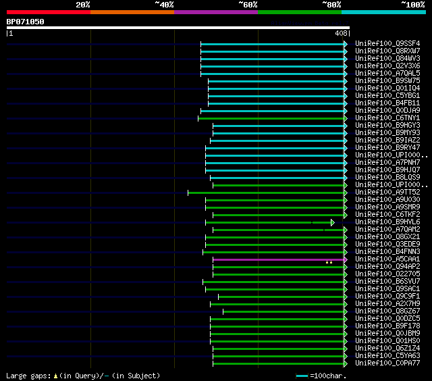Open hit UniRef100_B9SW75
Viewport: 432px width, 381px height.
coord(387,81)
